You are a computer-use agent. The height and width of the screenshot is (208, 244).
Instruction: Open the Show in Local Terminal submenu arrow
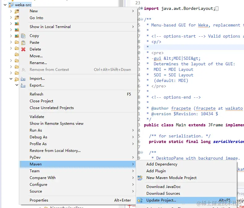[x=133, y=27]
